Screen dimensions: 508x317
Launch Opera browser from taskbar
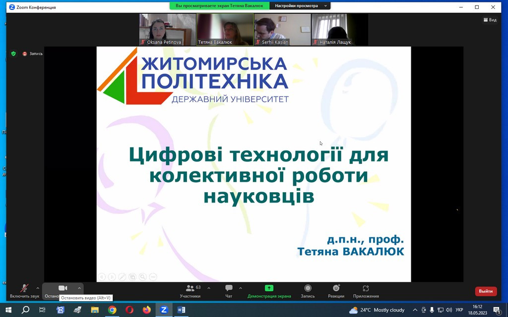pyautogui.click(x=129, y=310)
